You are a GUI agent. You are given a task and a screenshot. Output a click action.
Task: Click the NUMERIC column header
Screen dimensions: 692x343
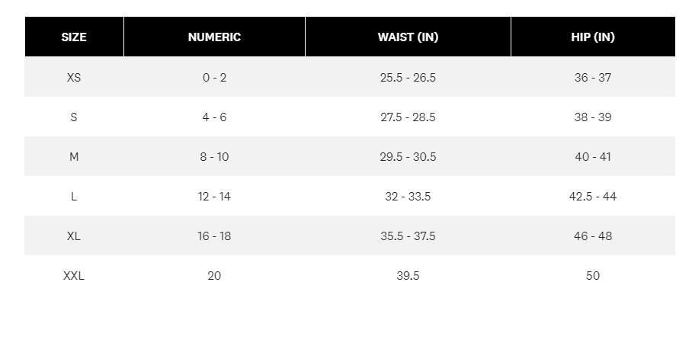(x=214, y=37)
